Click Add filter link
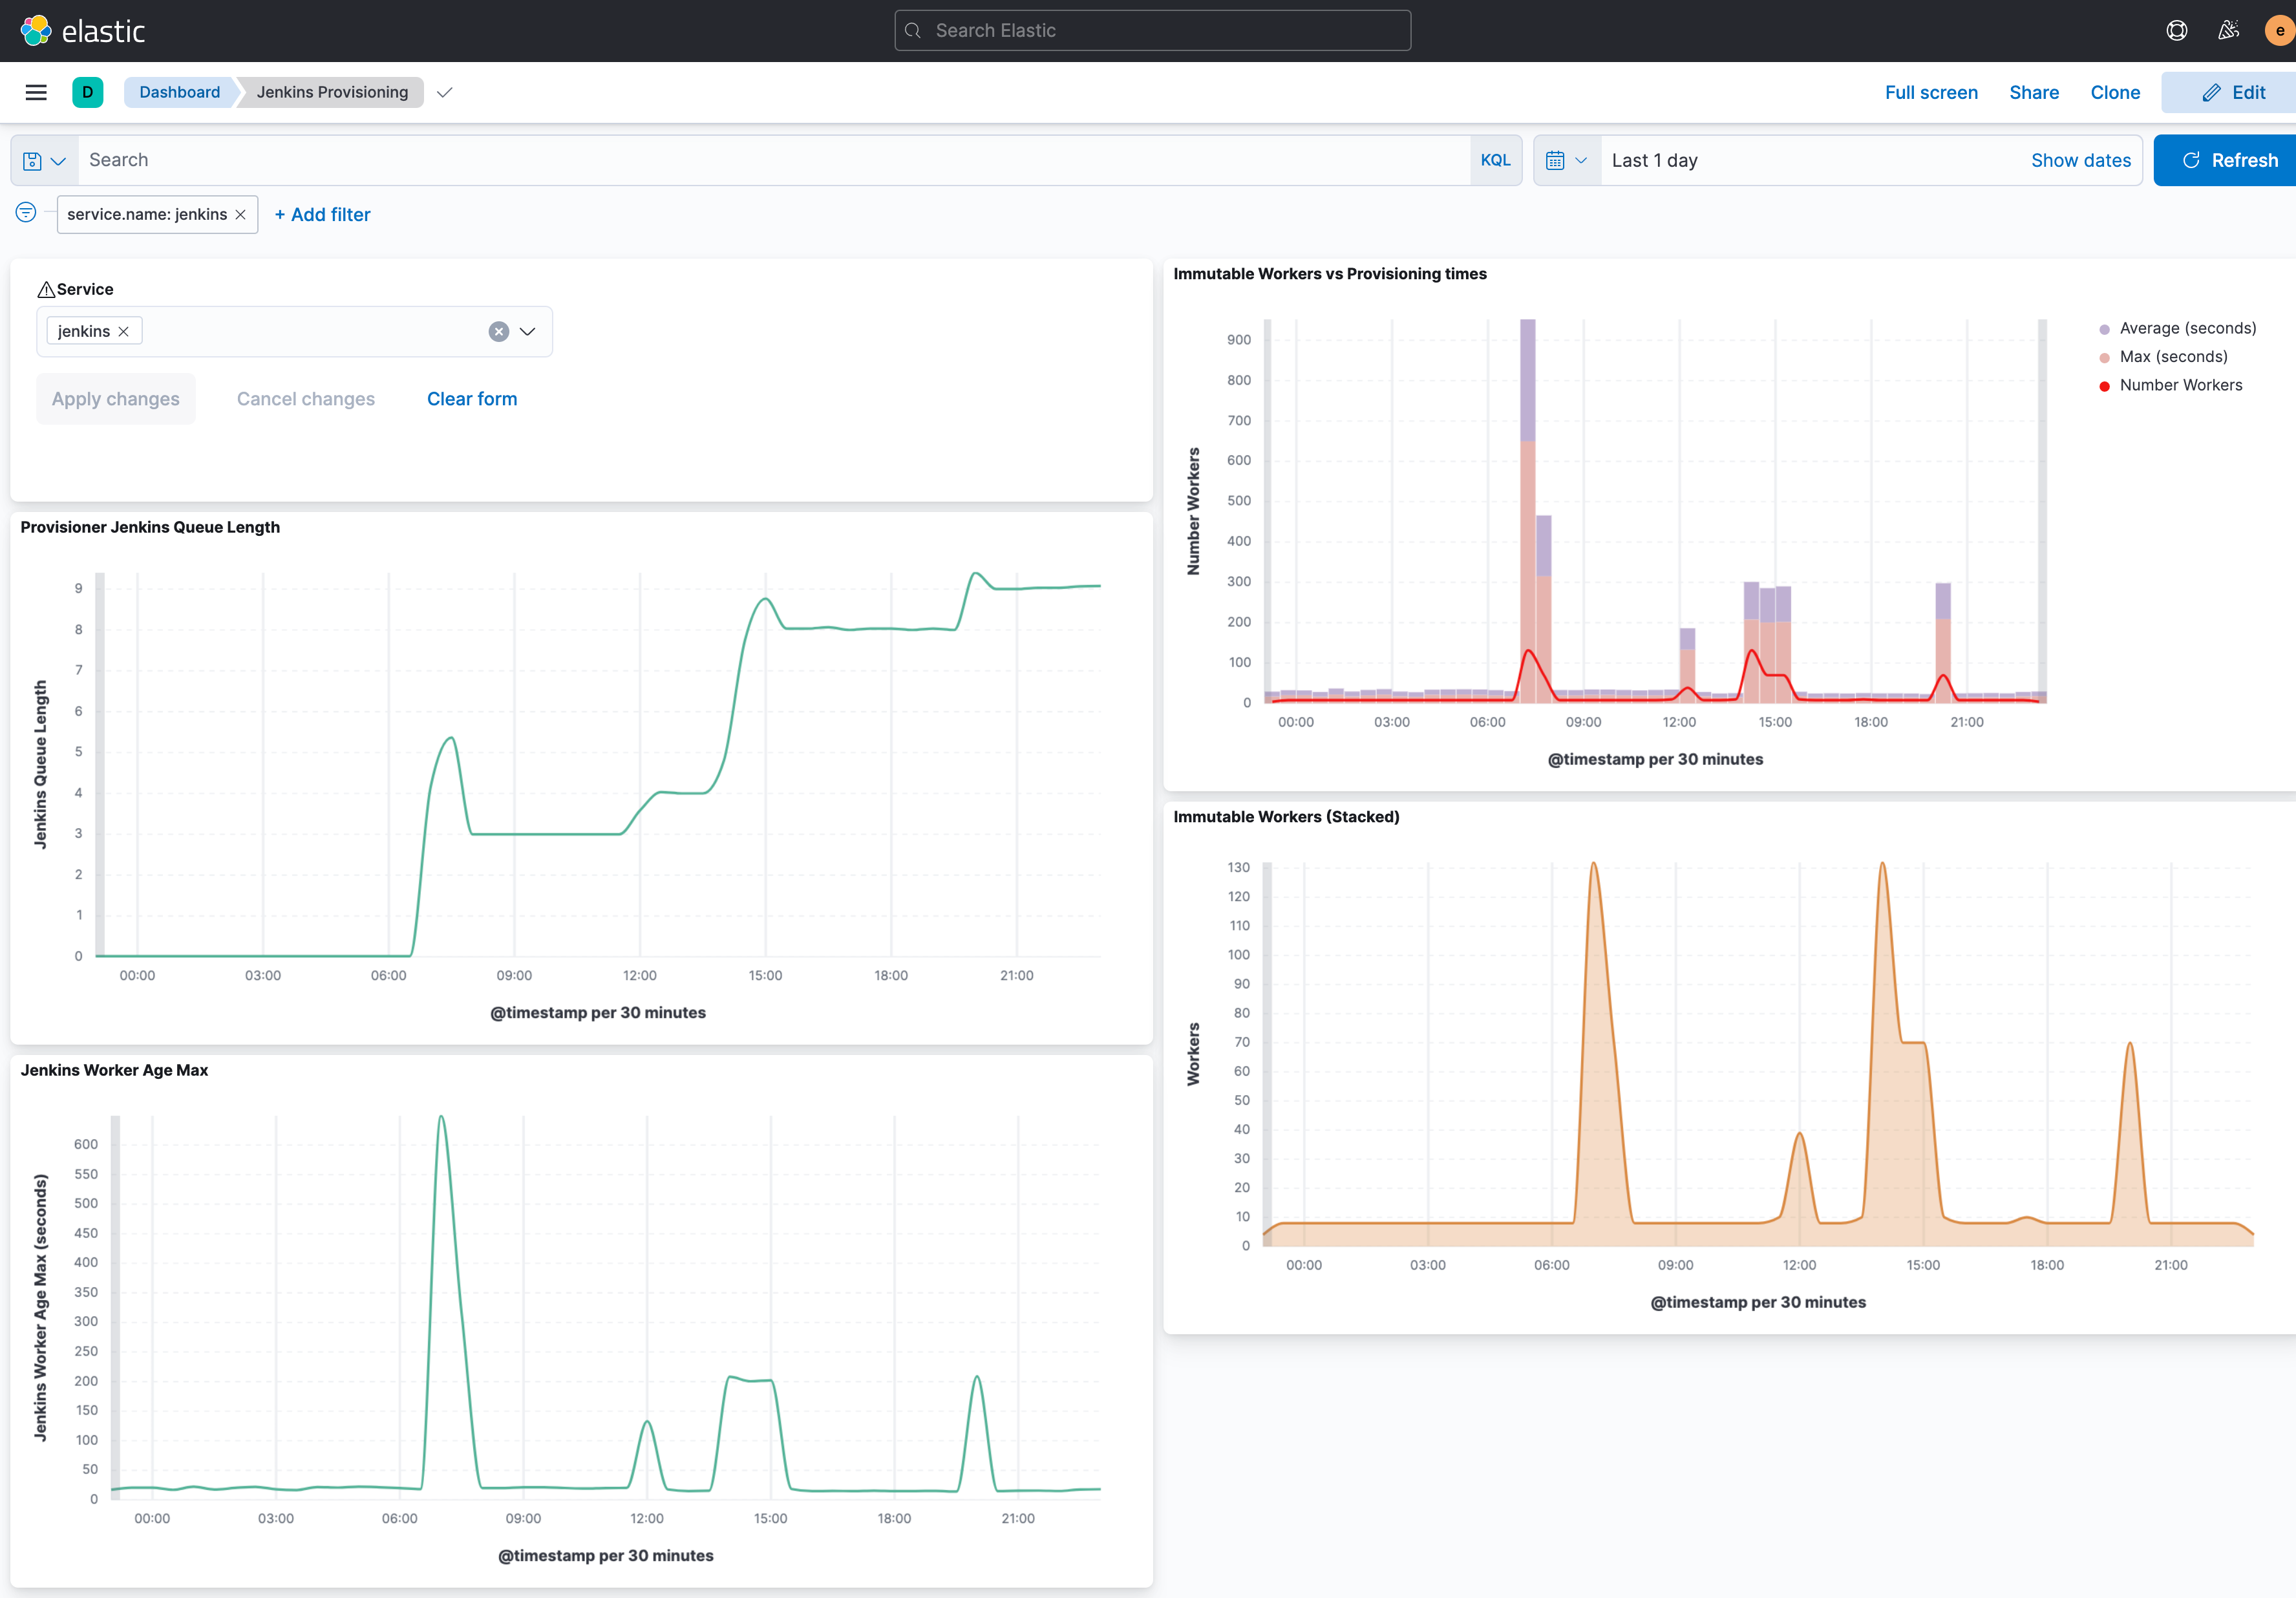 coord(322,215)
